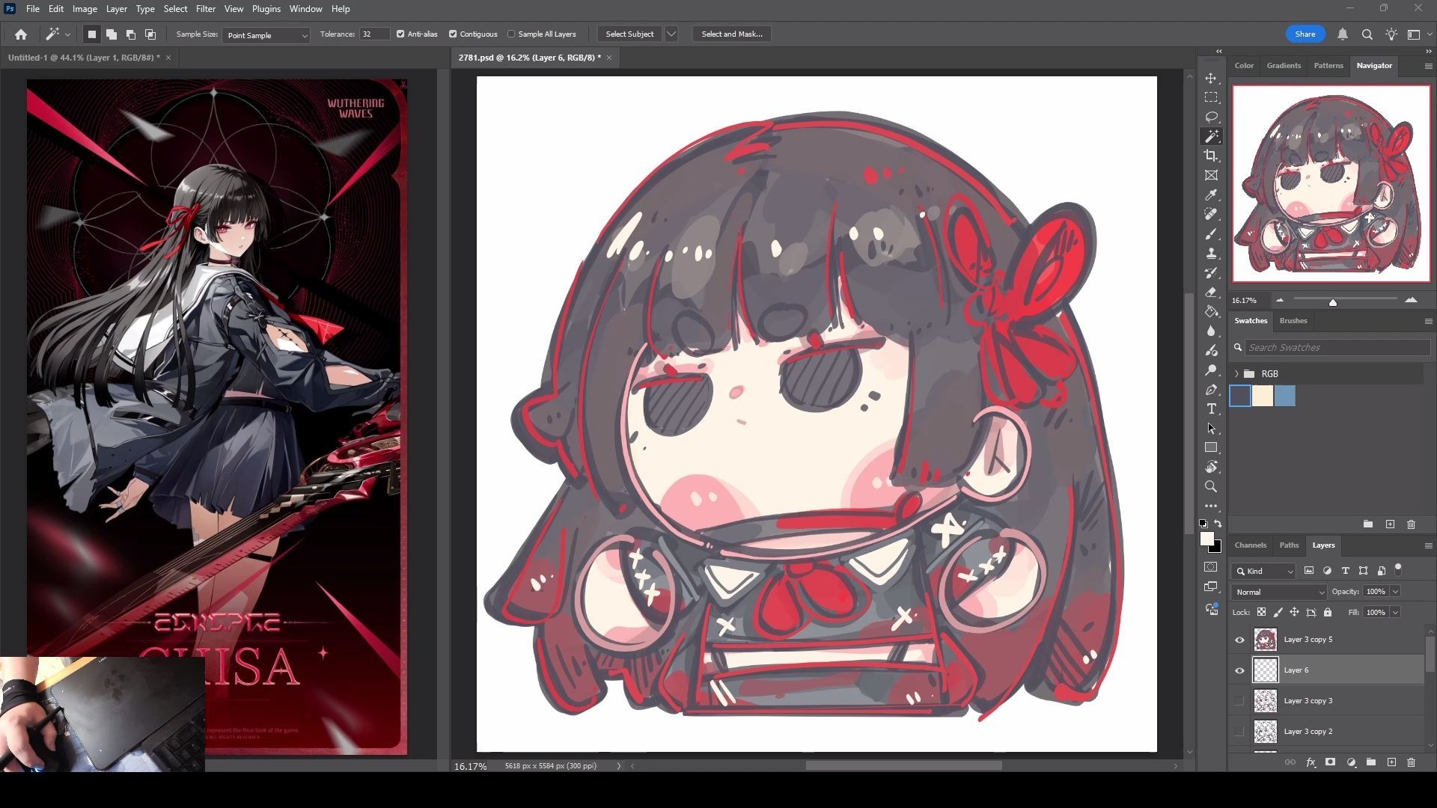Viewport: 1437px width, 808px height.
Task: Open the notifications bell icon
Action: click(x=1343, y=34)
